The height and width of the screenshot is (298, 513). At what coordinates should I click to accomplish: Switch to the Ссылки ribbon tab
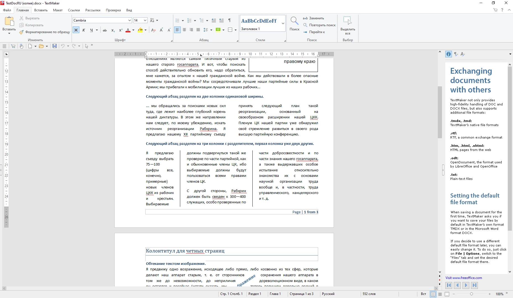coord(74,10)
